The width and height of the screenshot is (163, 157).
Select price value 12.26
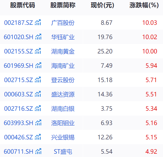pyautogui.click(x=105, y=137)
